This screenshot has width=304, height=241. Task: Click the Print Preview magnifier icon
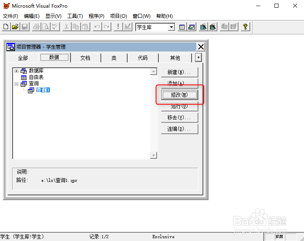pyautogui.click(x=46, y=27)
